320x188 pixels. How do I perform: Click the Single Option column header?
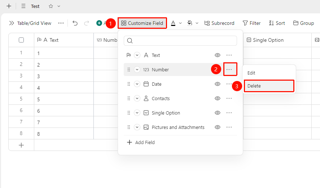(277, 40)
